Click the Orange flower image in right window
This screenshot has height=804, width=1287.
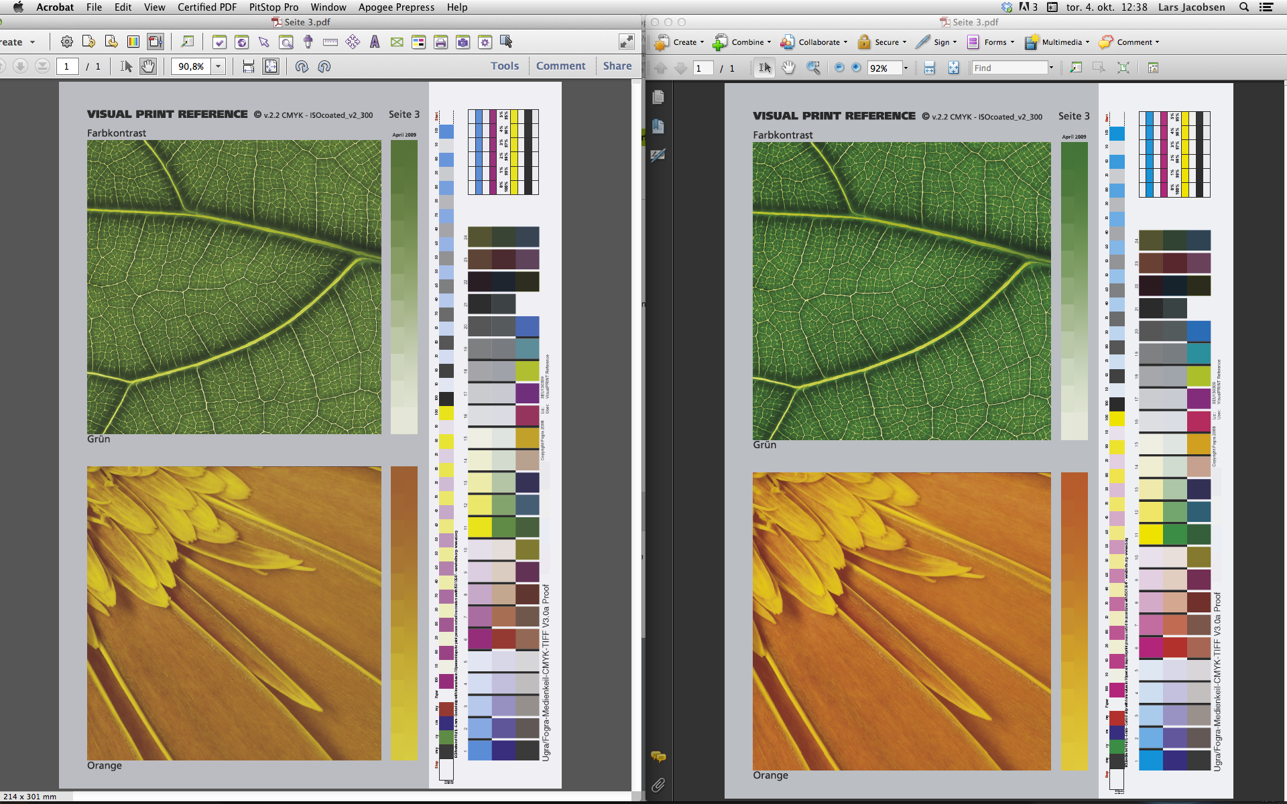pyautogui.click(x=902, y=621)
